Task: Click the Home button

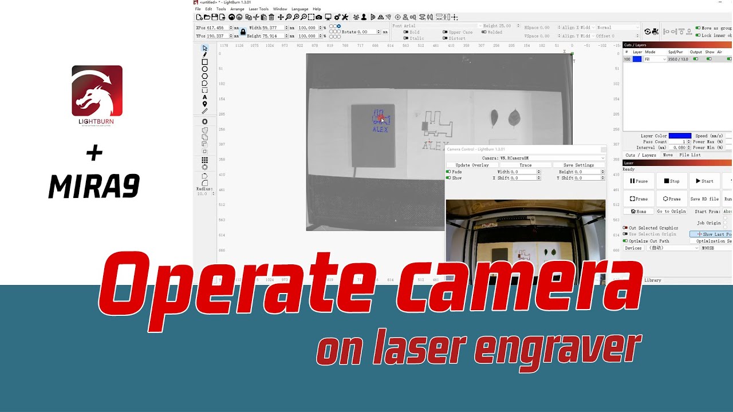Action: click(638, 211)
